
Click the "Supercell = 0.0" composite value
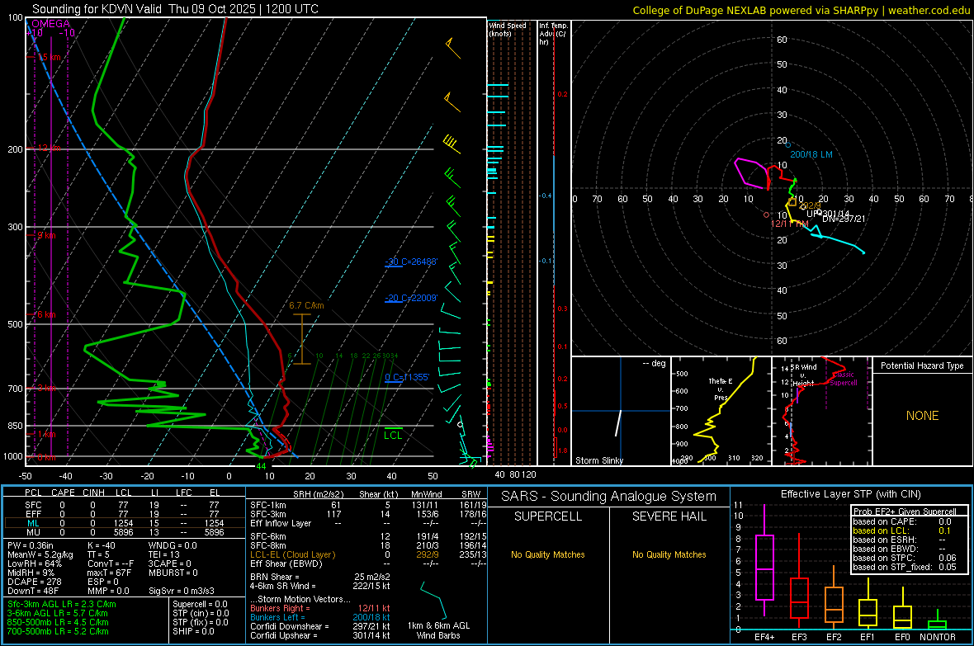pyautogui.click(x=200, y=604)
